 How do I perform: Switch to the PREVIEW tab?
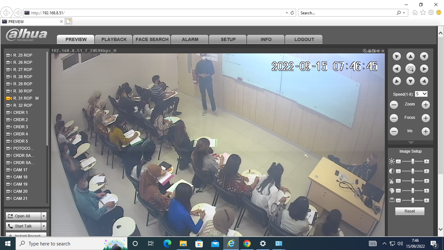click(76, 39)
